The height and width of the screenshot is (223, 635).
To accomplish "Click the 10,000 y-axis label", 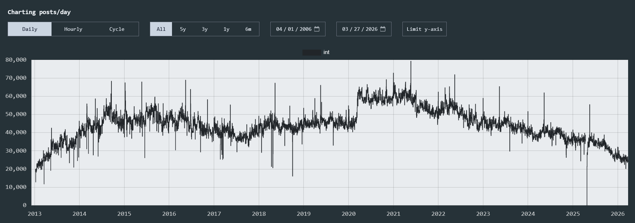I will (x=16, y=187).
